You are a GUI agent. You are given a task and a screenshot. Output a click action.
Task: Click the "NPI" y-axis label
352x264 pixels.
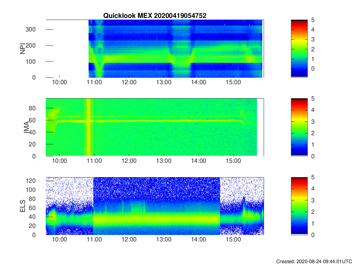[22, 49]
